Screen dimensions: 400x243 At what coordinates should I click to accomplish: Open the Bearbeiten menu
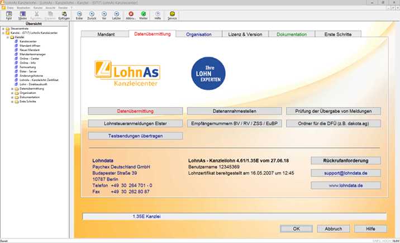point(23,8)
